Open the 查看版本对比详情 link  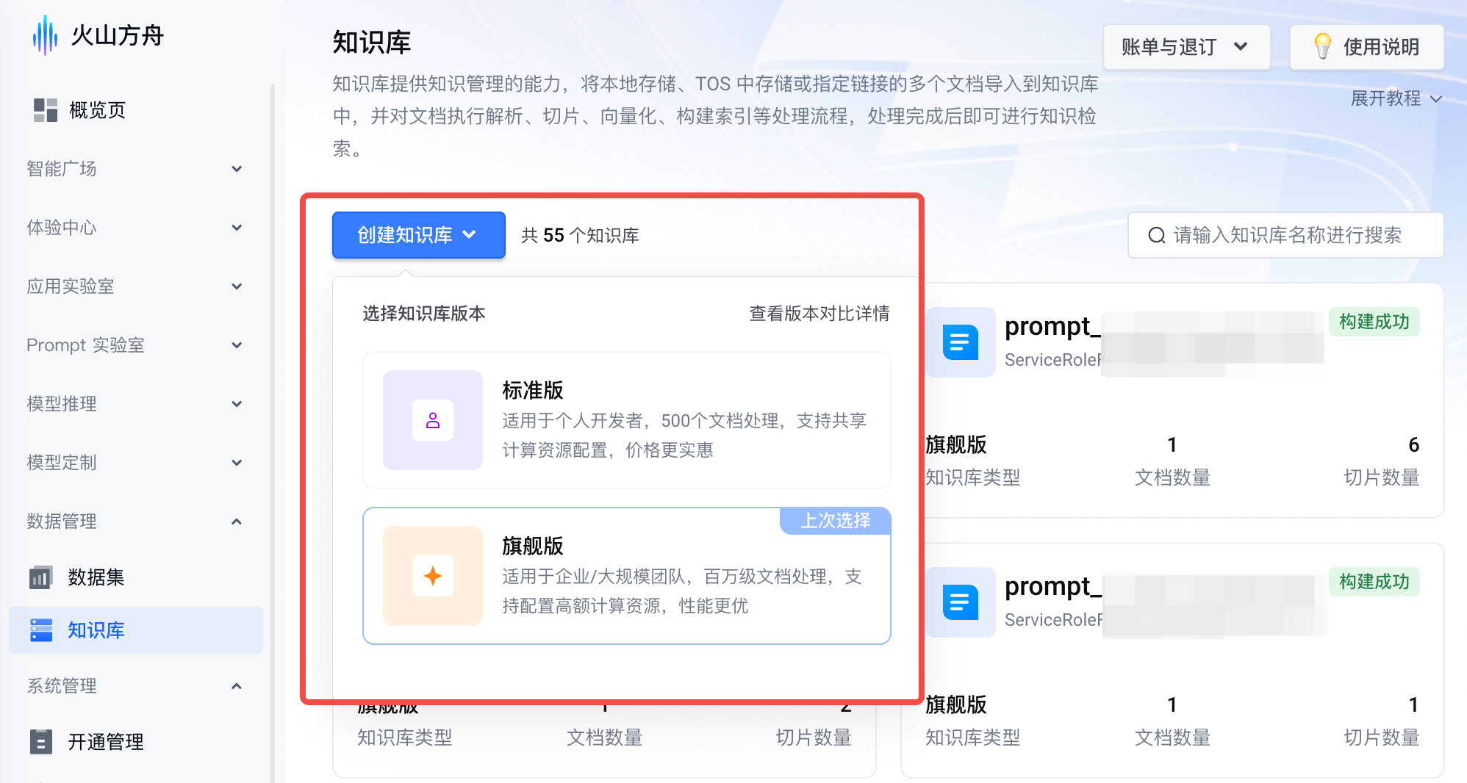pos(819,314)
